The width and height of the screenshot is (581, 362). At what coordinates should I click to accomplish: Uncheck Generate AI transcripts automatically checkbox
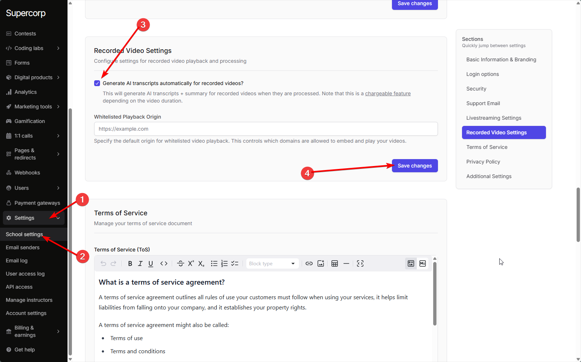(97, 83)
